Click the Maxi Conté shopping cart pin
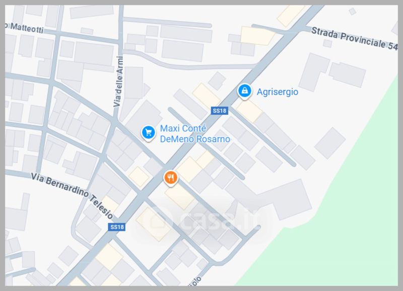Viewport: 403px width, 291px height. click(x=148, y=133)
